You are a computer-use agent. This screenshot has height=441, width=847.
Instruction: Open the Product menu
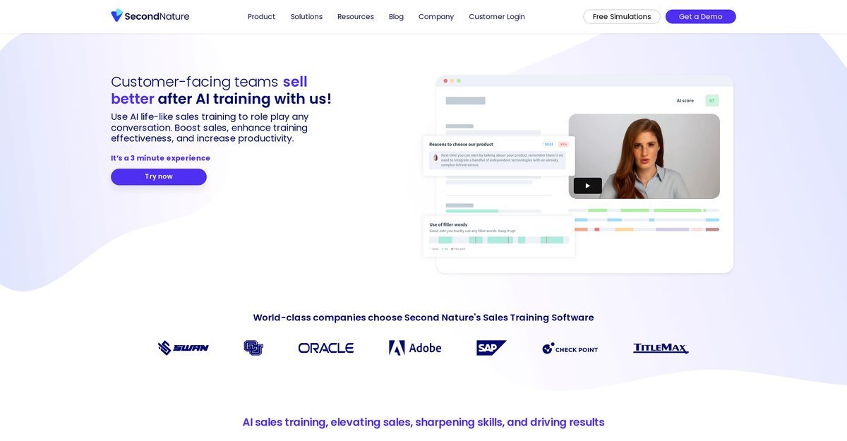click(261, 17)
